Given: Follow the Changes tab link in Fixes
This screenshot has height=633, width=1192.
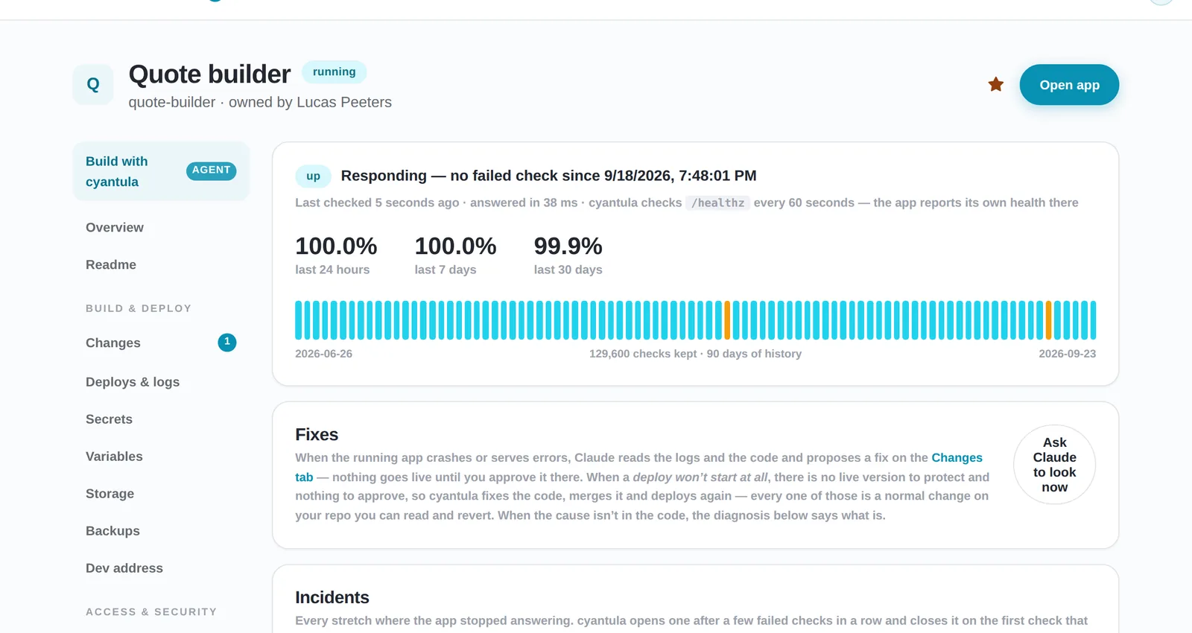Looking at the screenshot, I should (x=957, y=458).
